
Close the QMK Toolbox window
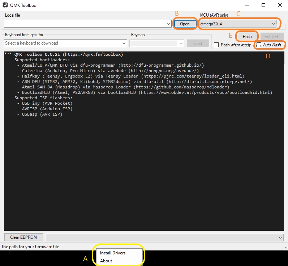(x=280, y=5)
